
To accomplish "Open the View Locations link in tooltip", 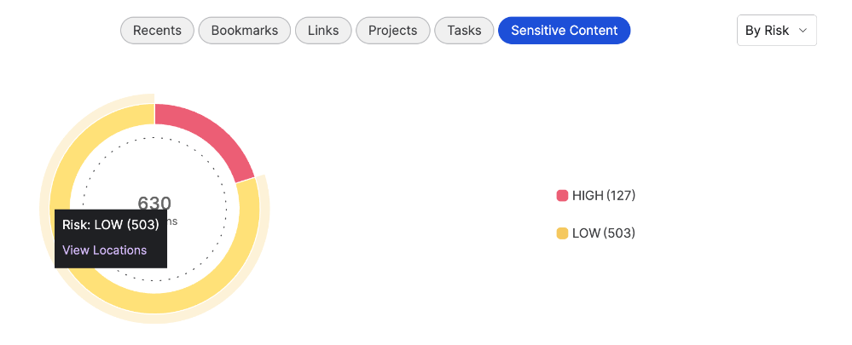I will [104, 250].
